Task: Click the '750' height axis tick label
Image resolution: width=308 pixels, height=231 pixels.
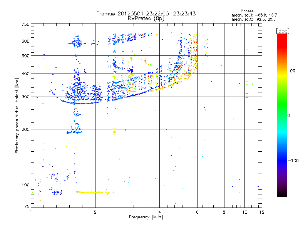Action: coord(25,24)
